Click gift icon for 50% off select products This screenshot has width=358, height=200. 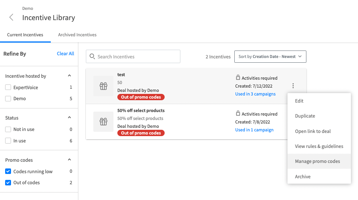tap(103, 121)
